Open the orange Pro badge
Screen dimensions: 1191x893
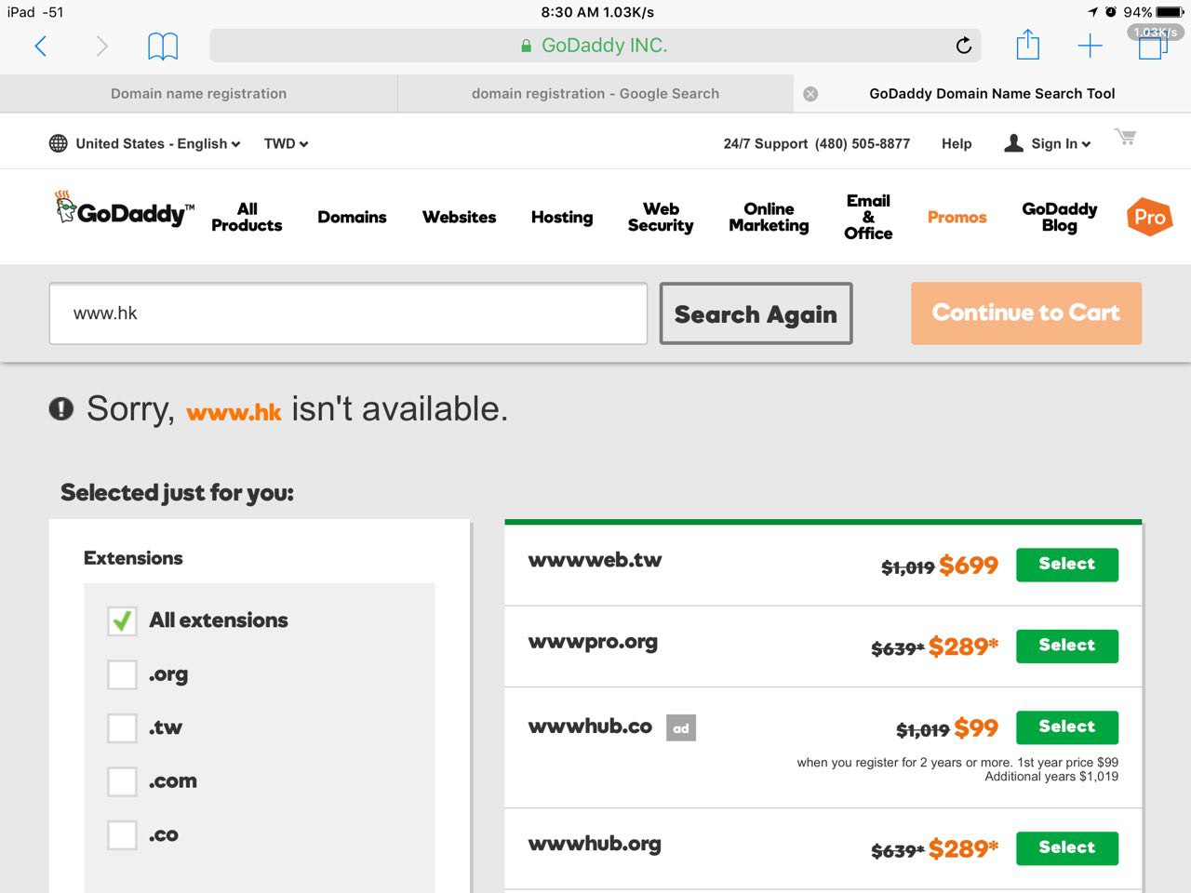pos(1149,217)
